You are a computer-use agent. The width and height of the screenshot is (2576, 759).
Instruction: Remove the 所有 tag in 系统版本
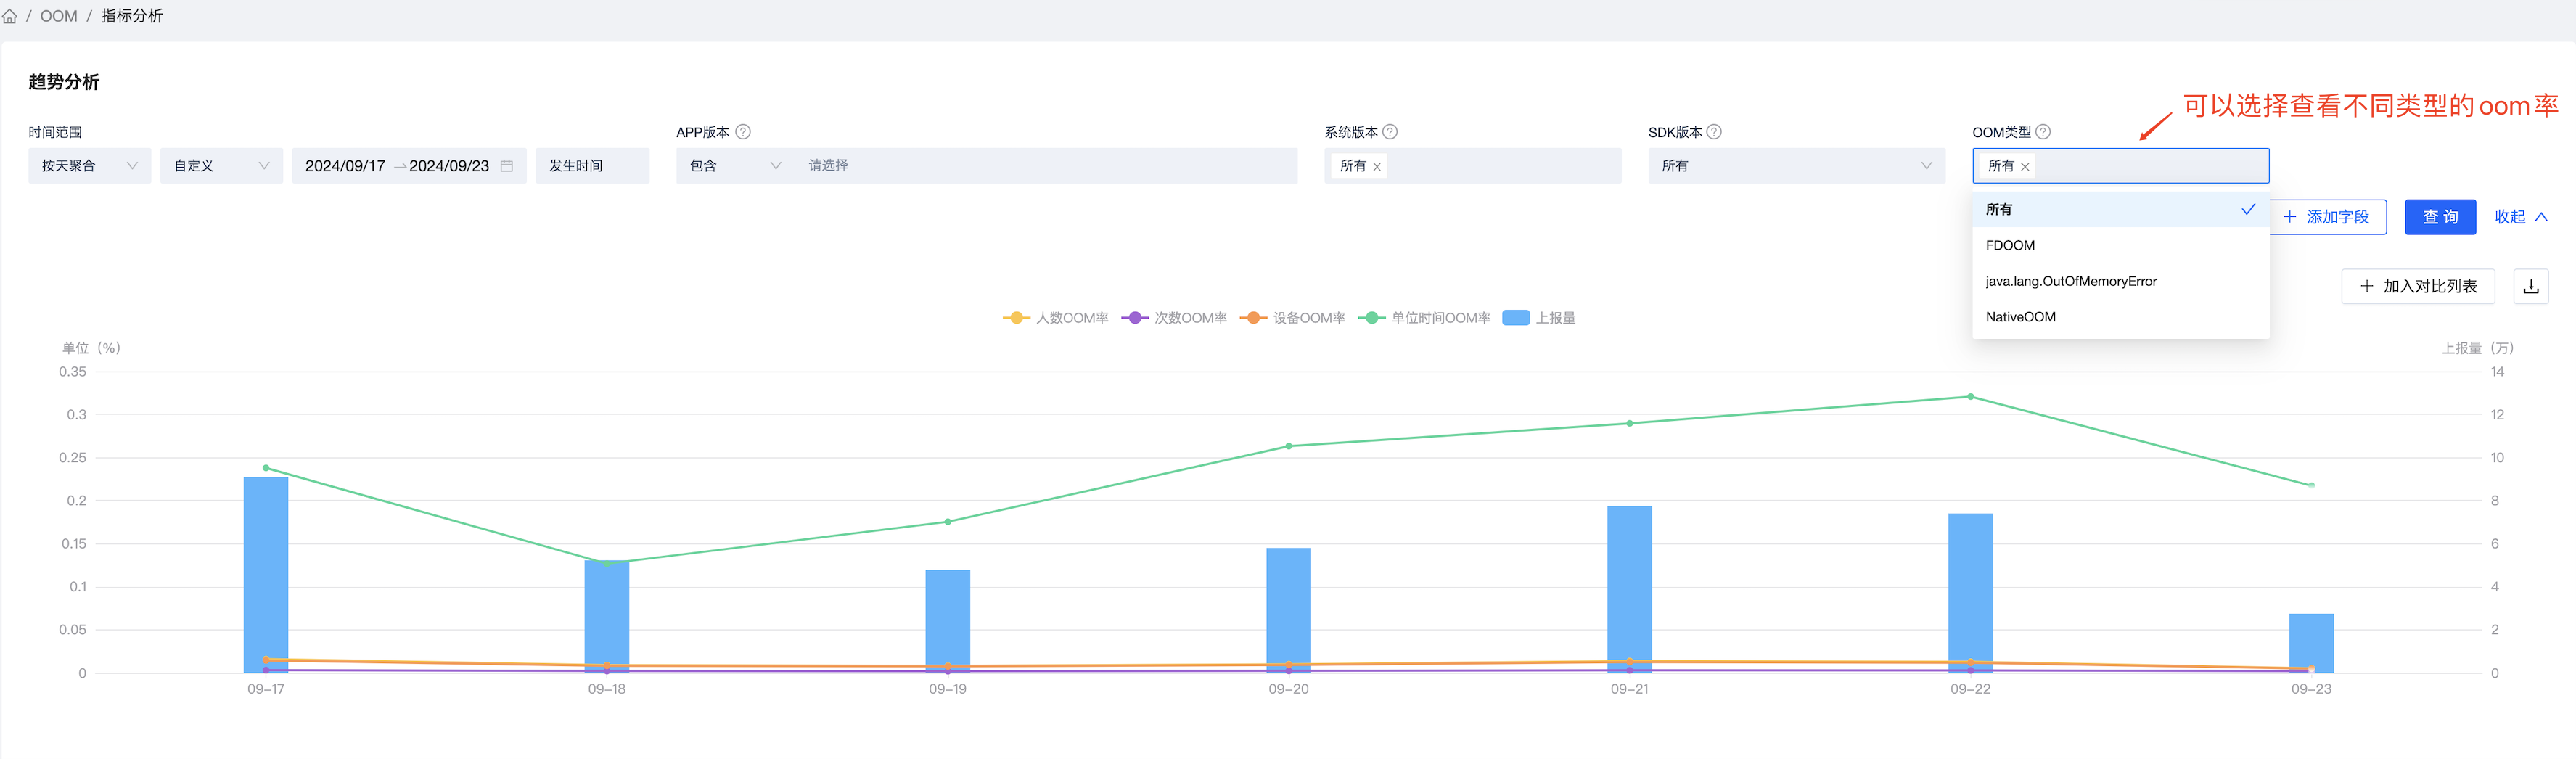1377,167
